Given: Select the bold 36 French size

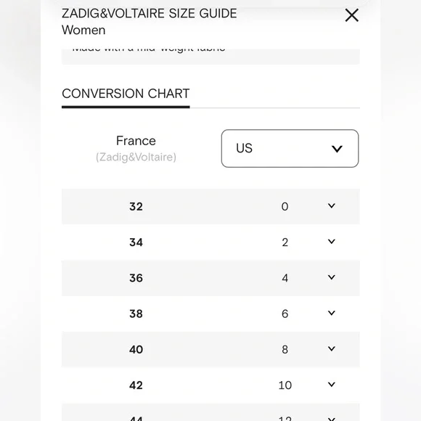Looking at the screenshot, I should coord(136,278).
